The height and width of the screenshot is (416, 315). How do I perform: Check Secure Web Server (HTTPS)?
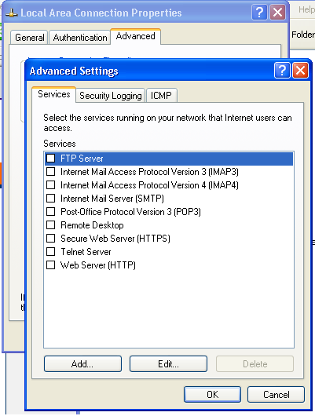tap(51, 239)
